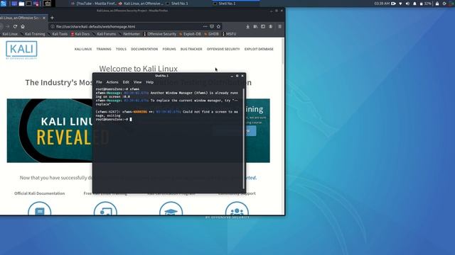Click the terminal vertical scrollbar
Image resolution: width=455 pixels, height=255 pixels.
[x=243, y=139]
